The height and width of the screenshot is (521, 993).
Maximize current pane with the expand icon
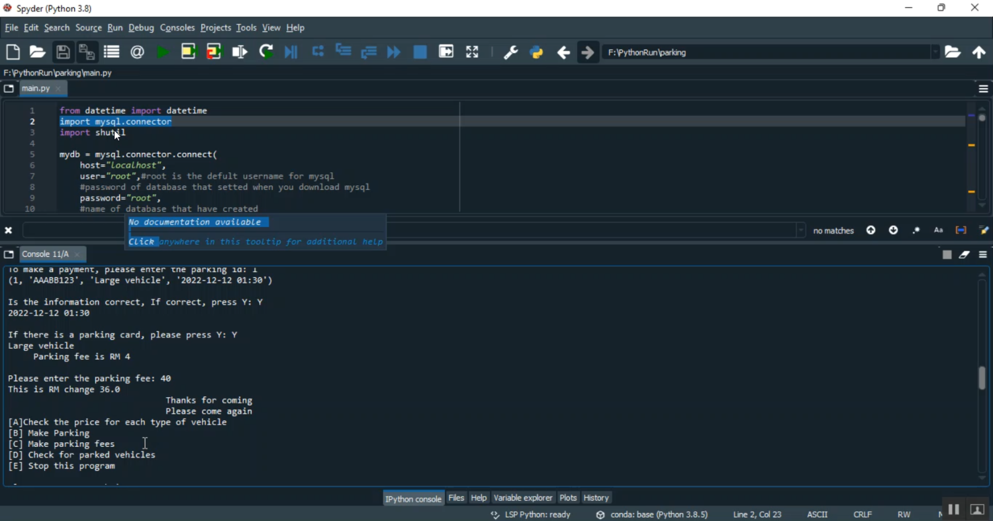pyautogui.click(x=472, y=52)
